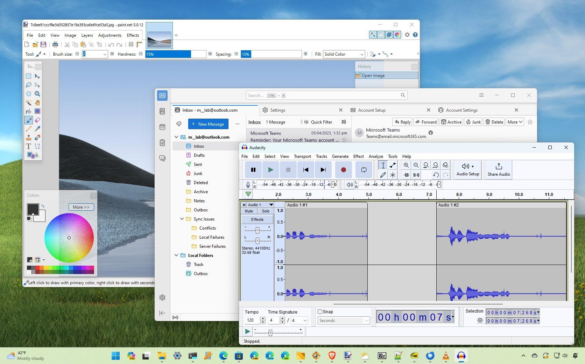
Task: Click the New Message button
Action: click(208, 124)
